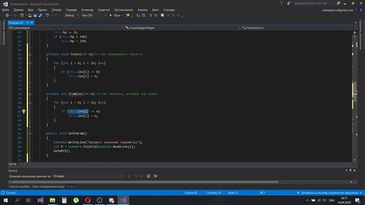Screen dimensions: 365x205
Task: Collapse the GetParam method outline node
Action: (x=30, y=133)
